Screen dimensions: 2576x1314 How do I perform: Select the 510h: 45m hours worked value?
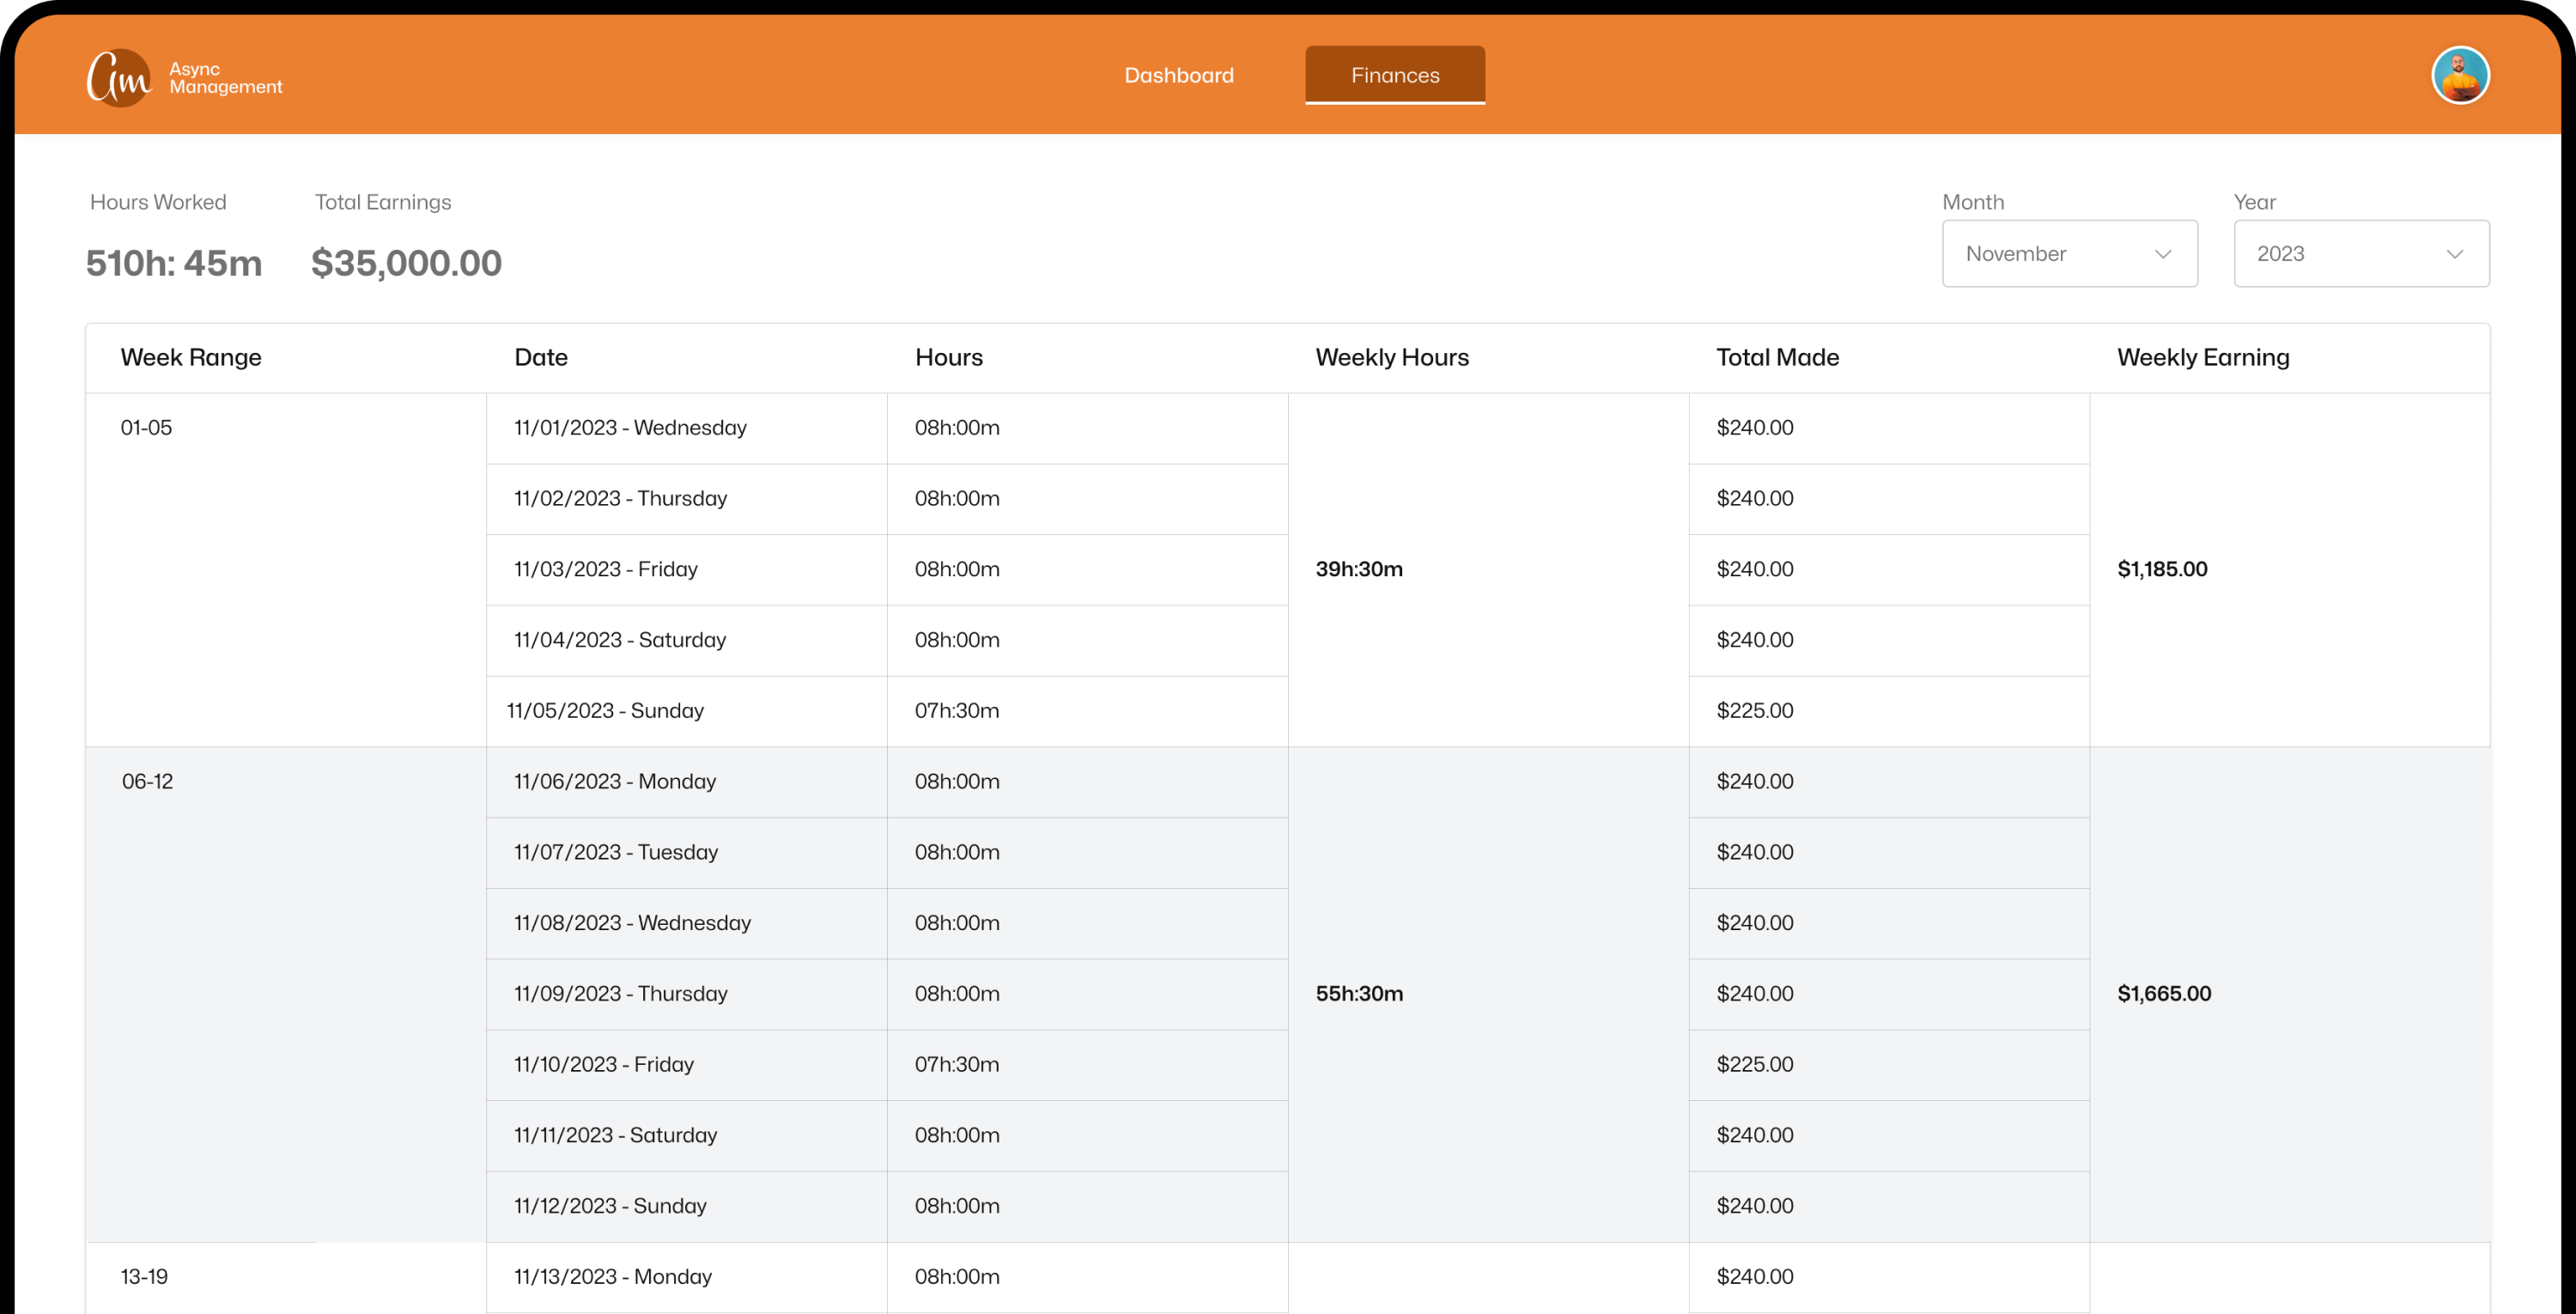click(174, 263)
